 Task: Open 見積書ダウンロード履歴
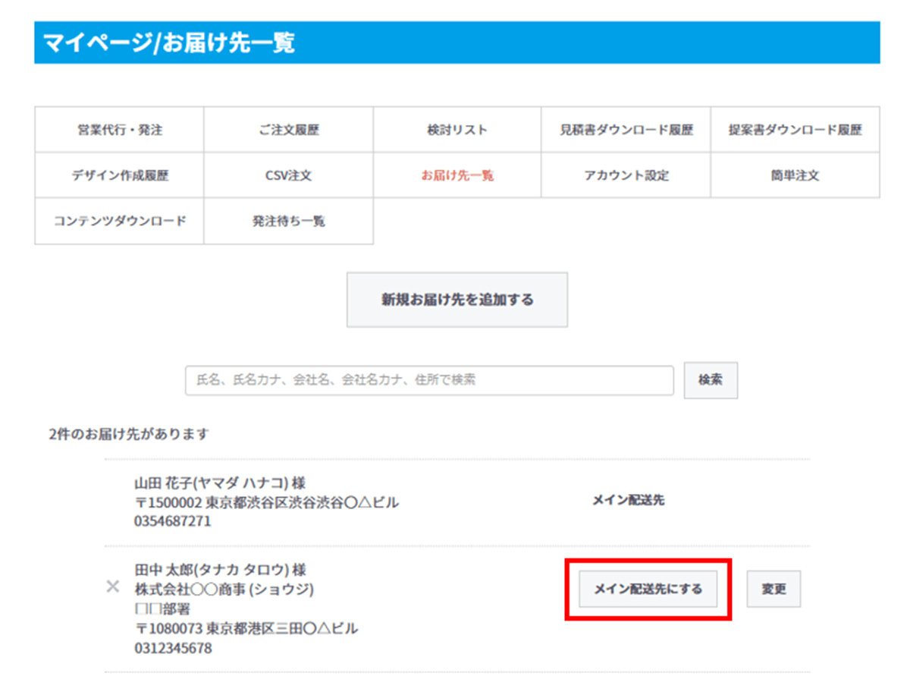point(626,129)
